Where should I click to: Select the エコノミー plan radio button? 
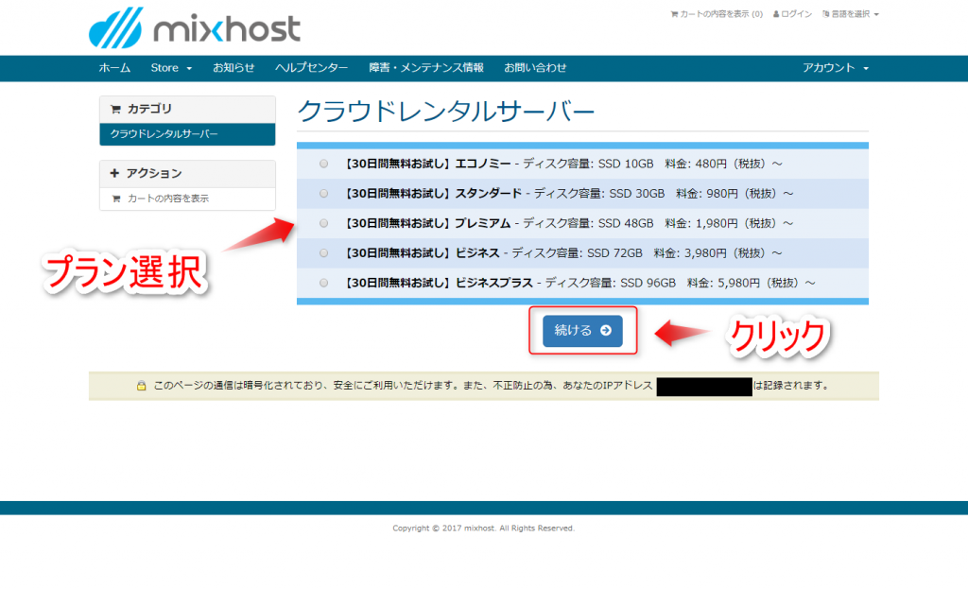click(324, 164)
